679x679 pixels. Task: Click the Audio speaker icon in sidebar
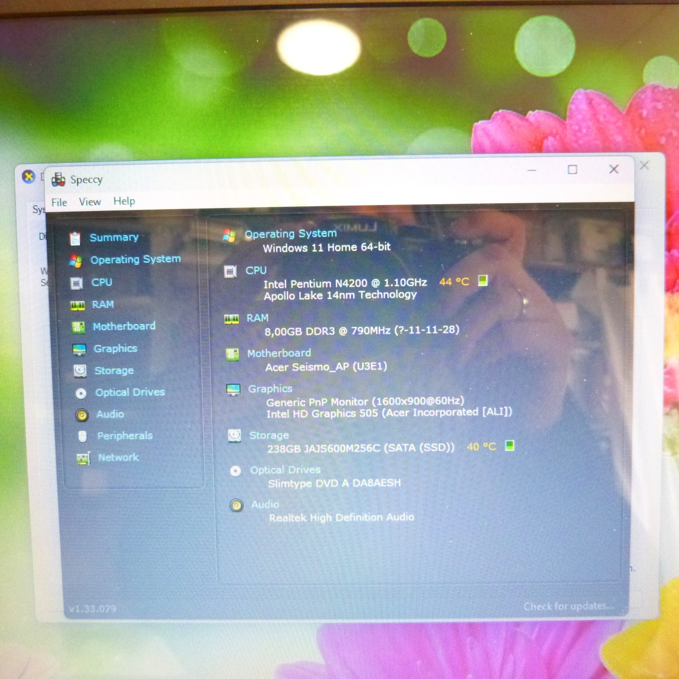82,415
